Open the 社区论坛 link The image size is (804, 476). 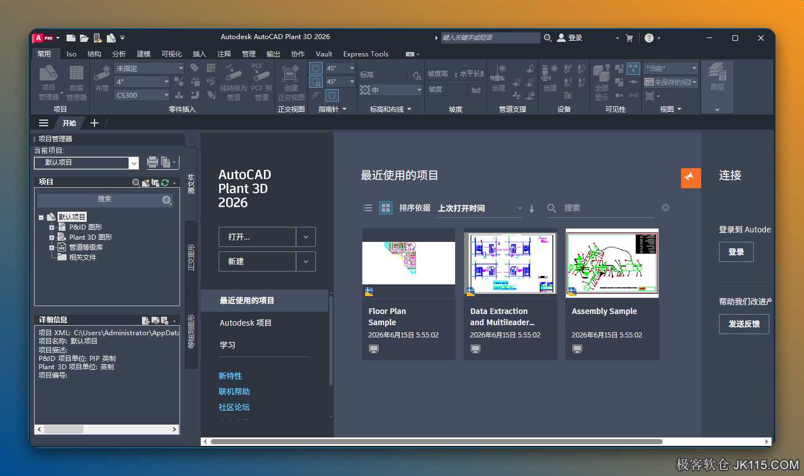pos(234,407)
